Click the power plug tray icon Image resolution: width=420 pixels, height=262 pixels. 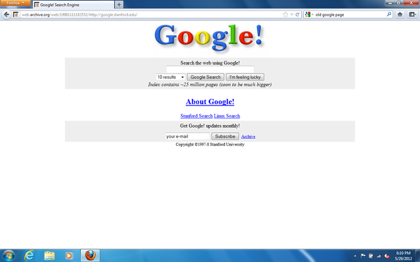(371, 256)
